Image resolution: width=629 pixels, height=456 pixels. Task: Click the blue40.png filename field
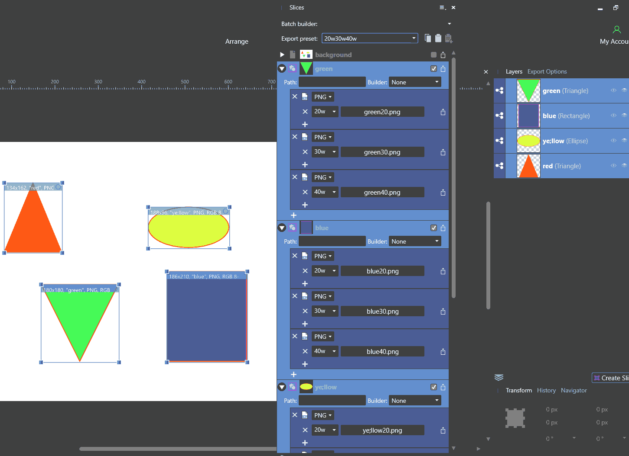[x=382, y=352]
